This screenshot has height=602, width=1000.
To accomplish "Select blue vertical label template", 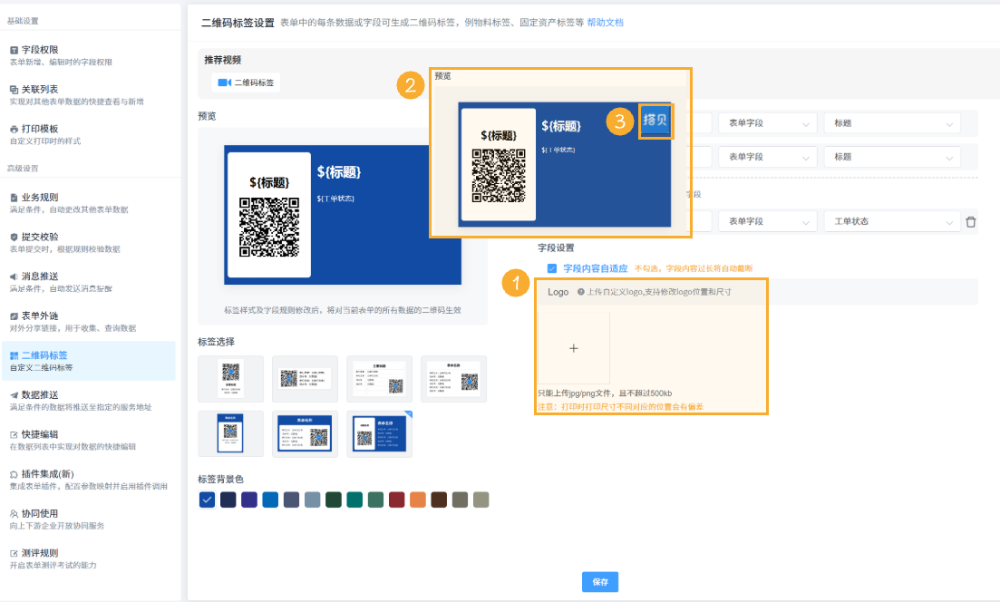I will click(231, 433).
